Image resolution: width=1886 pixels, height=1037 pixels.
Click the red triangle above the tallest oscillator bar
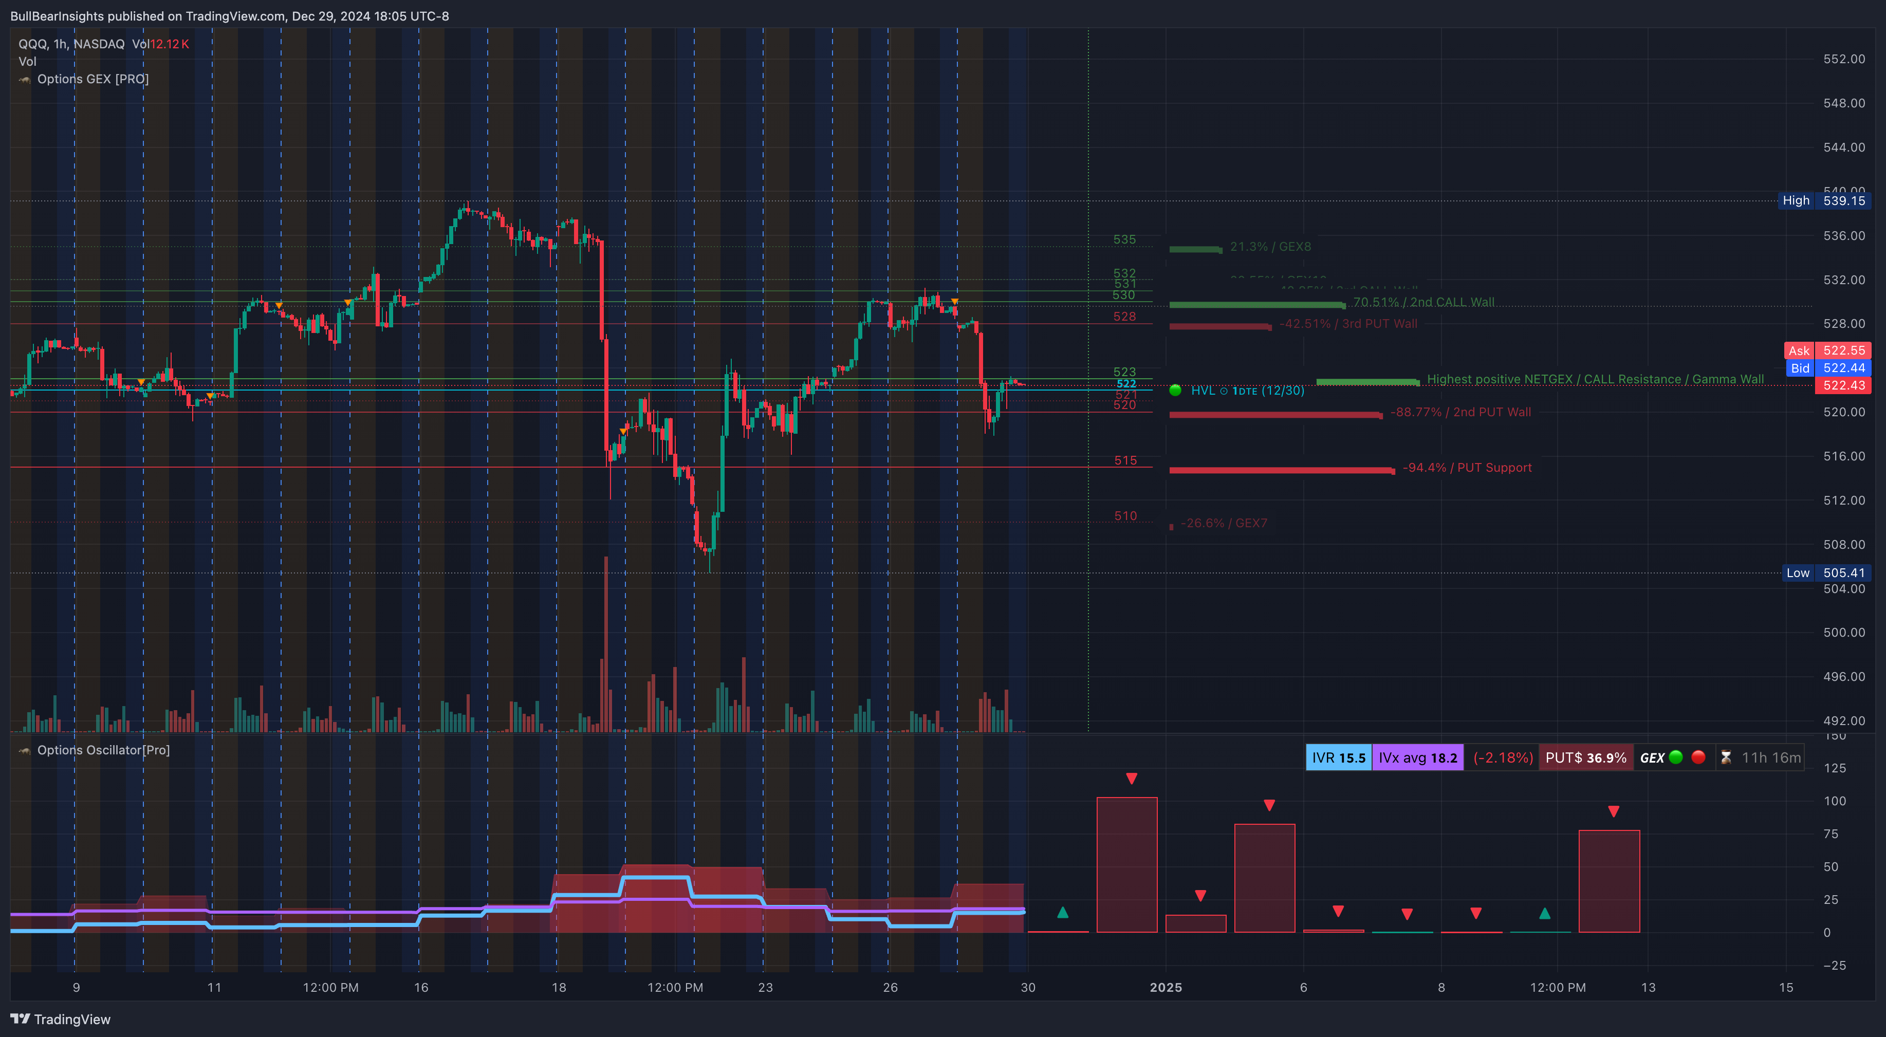click(1131, 779)
